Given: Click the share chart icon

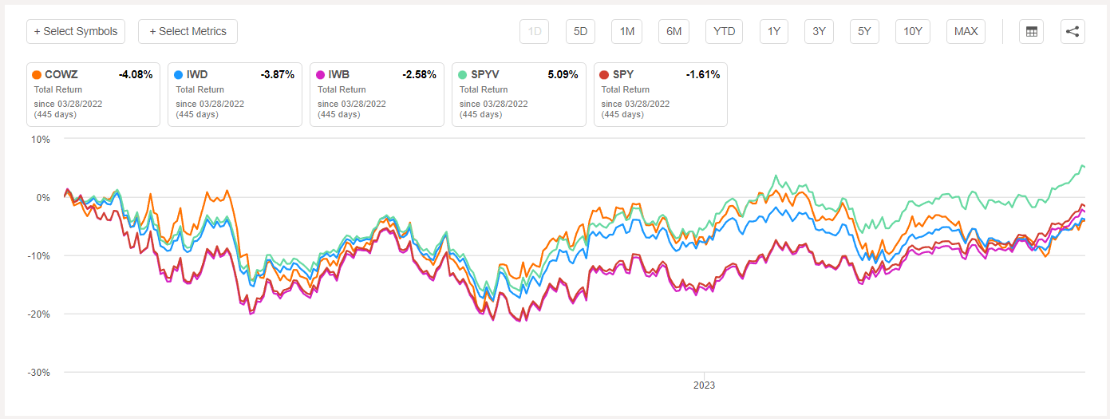Looking at the screenshot, I should click(x=1072, y=32).
